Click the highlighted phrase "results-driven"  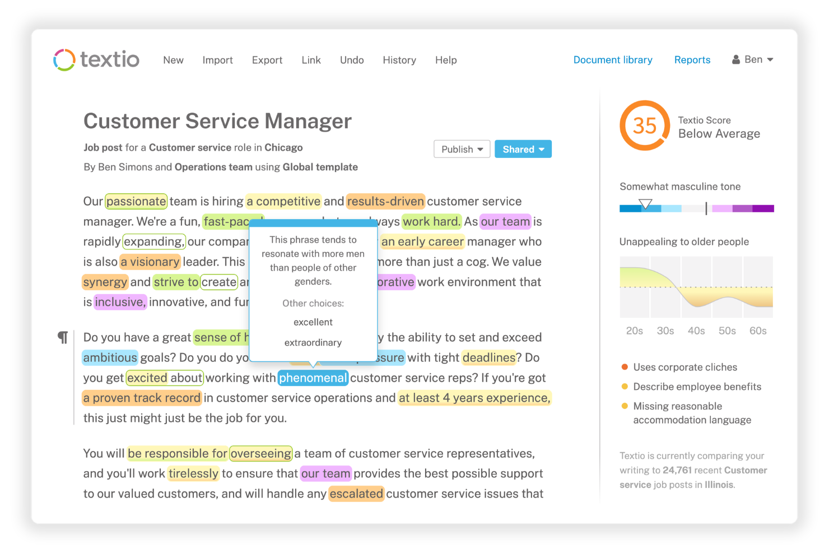[385, 201]
